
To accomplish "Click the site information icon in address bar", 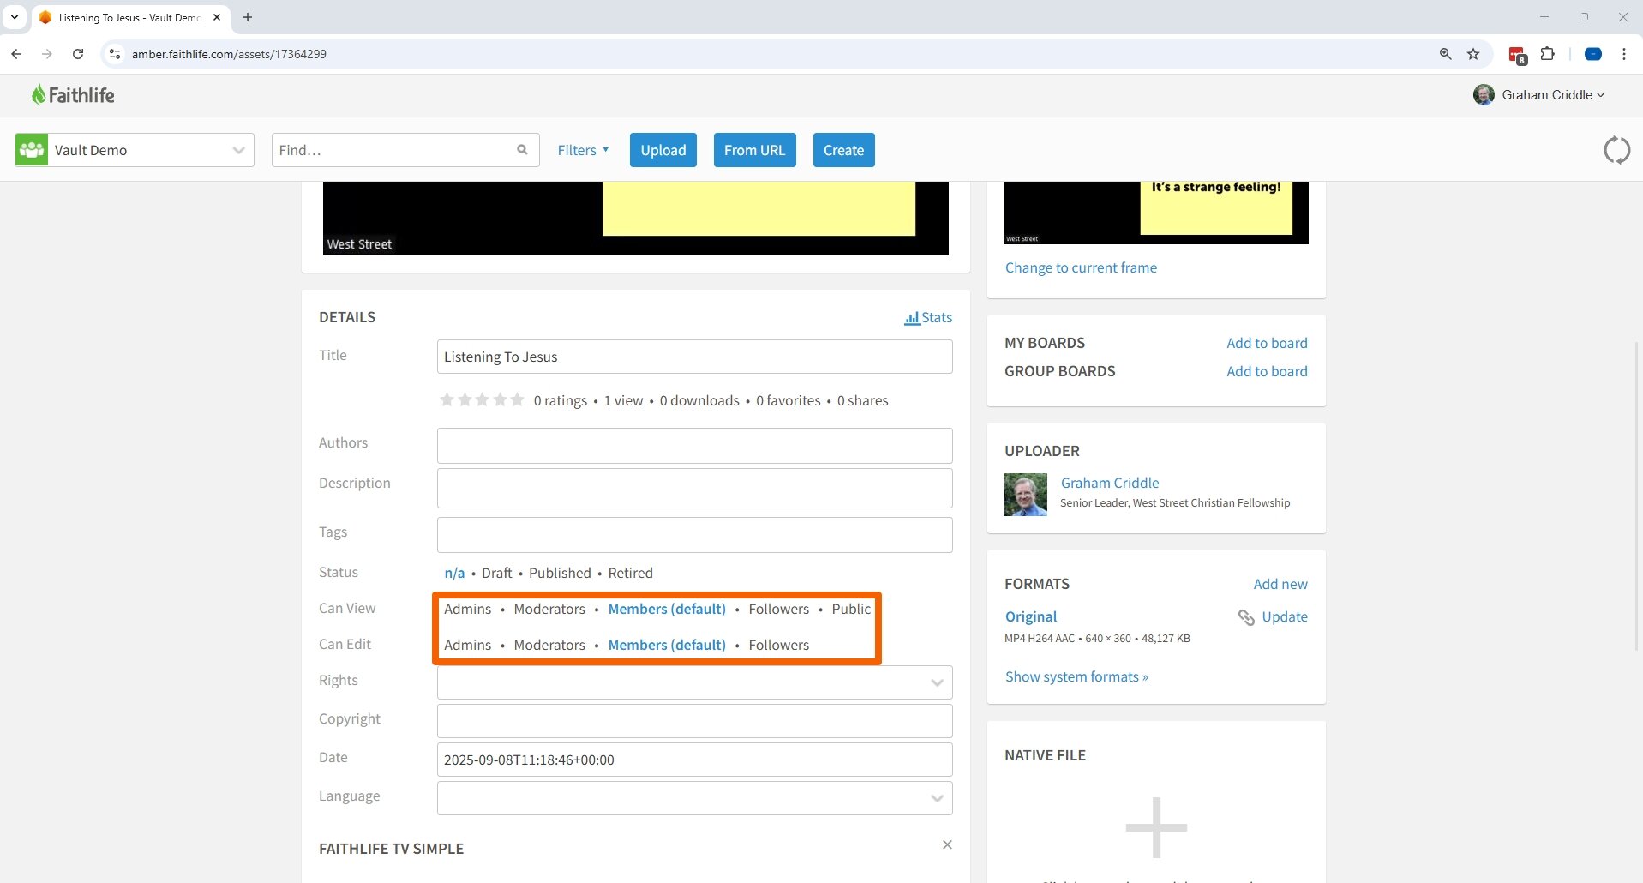I will tap(114, 54).
